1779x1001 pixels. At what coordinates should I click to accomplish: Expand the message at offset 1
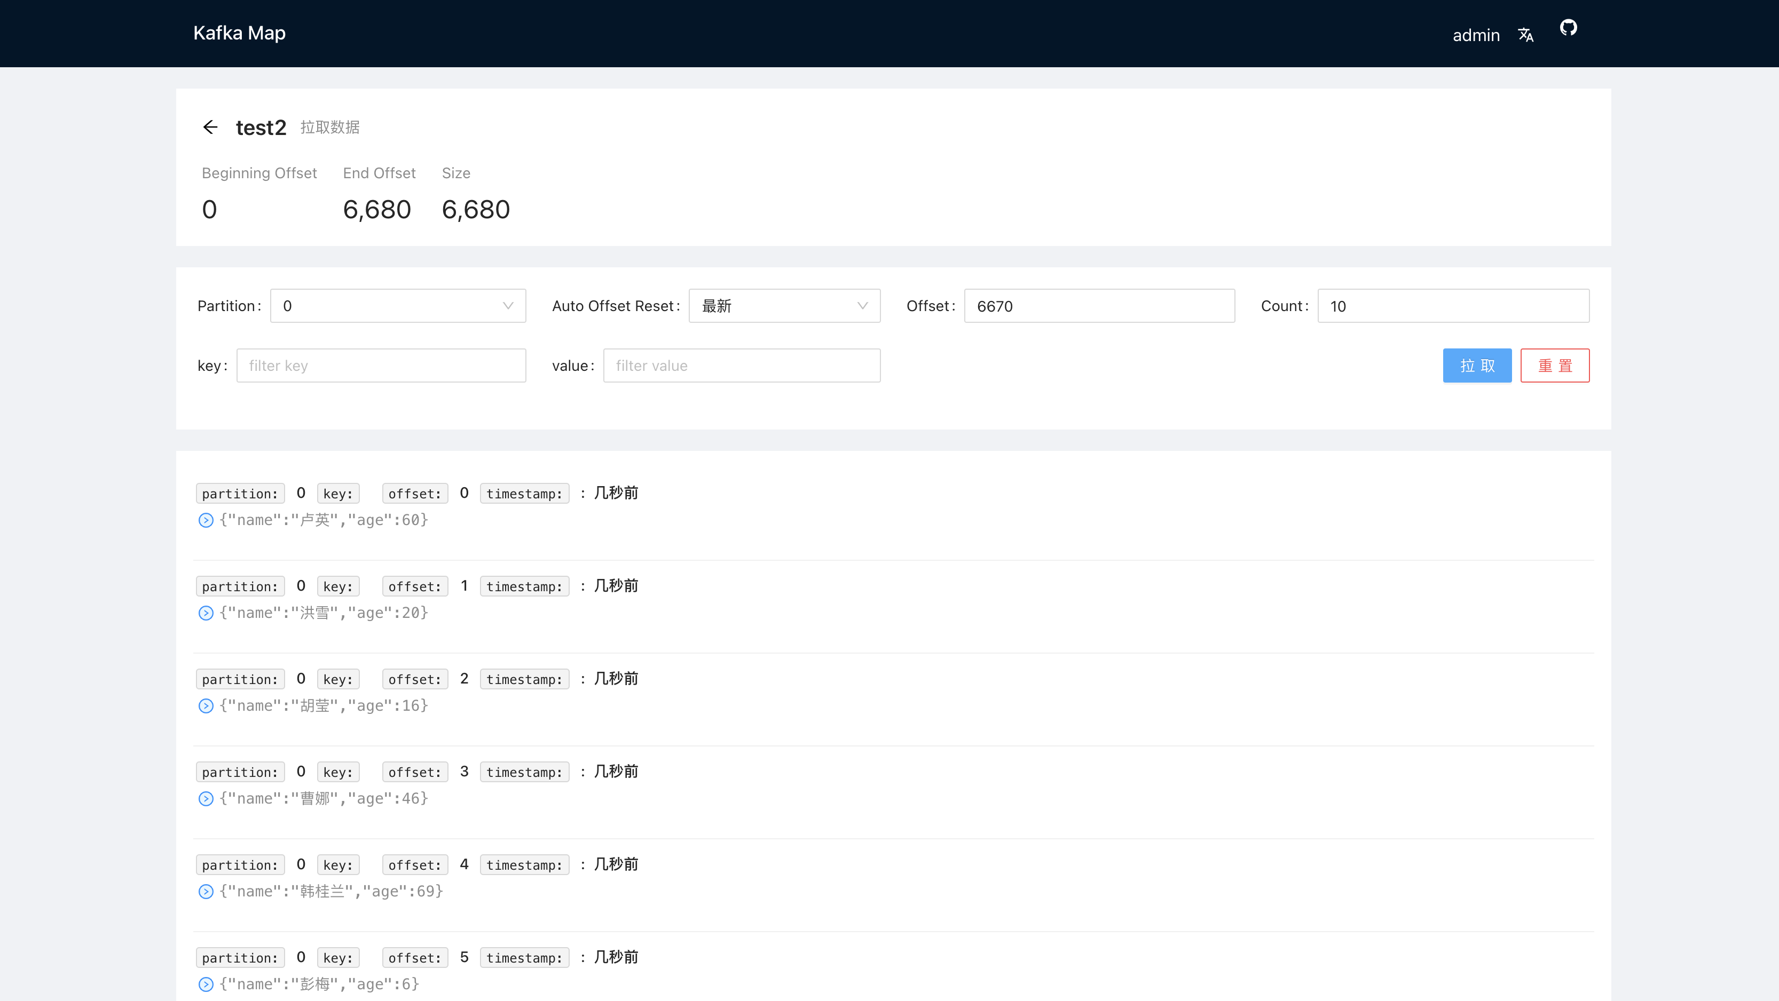tap(206, 613)
